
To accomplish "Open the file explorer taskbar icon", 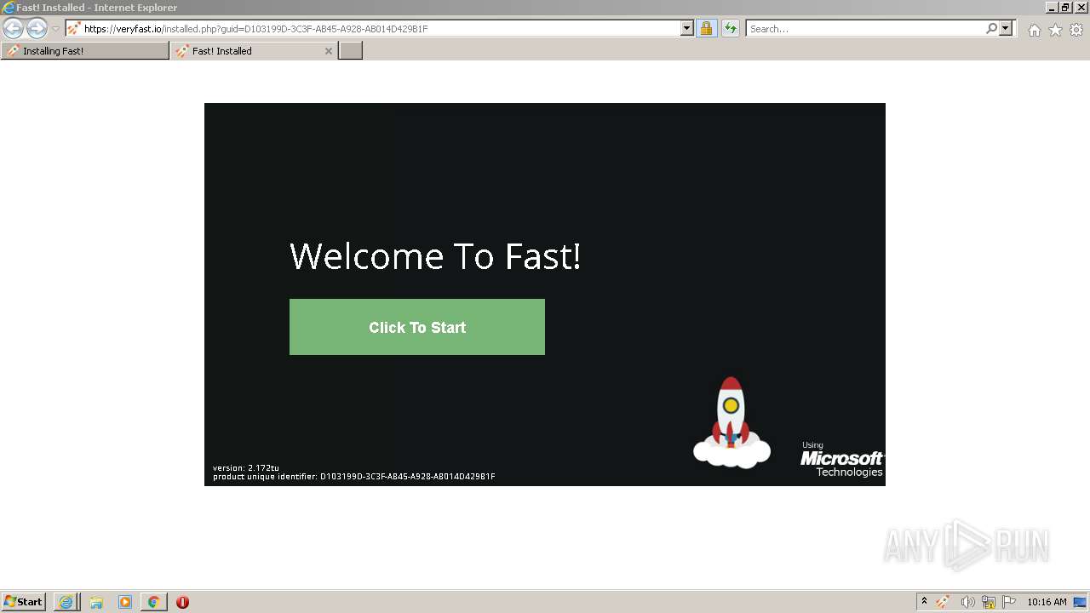I will (96, 602).
